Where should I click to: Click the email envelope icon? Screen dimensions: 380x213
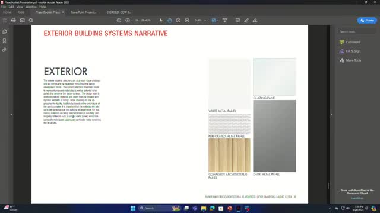pos(23,20)
